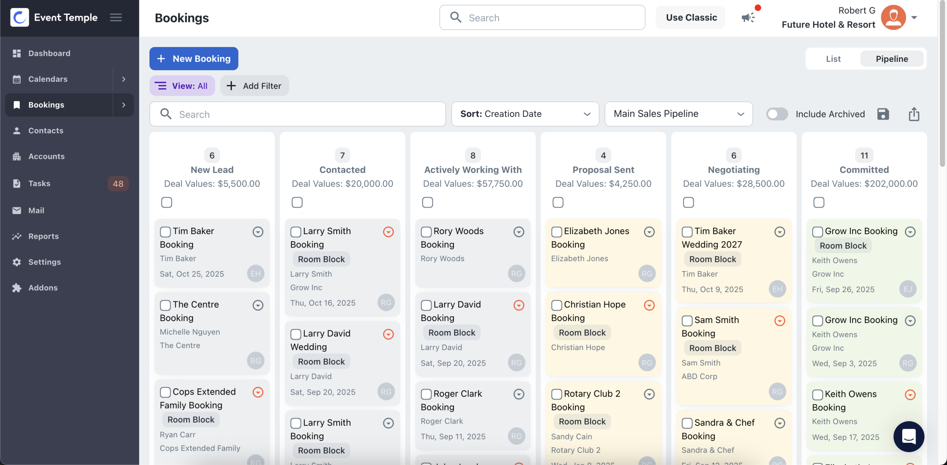
Task: Open the chat support bubble
Action: (909, 436)
